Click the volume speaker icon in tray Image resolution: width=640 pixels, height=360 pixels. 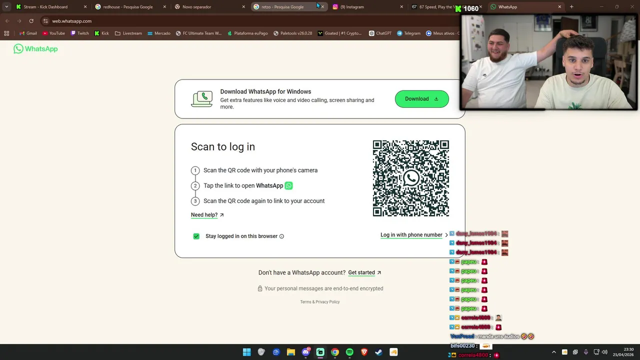[604, 352]
